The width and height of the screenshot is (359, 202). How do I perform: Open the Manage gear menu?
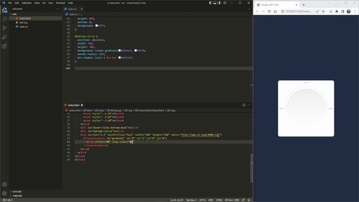4,194
